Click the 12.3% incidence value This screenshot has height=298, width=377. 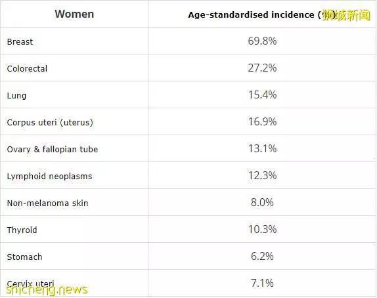(262, 175)
